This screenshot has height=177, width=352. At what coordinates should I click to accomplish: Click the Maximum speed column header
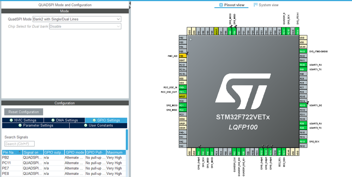click(116, 152)
